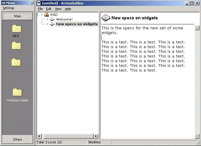Click the tree pane's right scroll arrow
This screenshot has height=146, width=201.
point(96,136)
